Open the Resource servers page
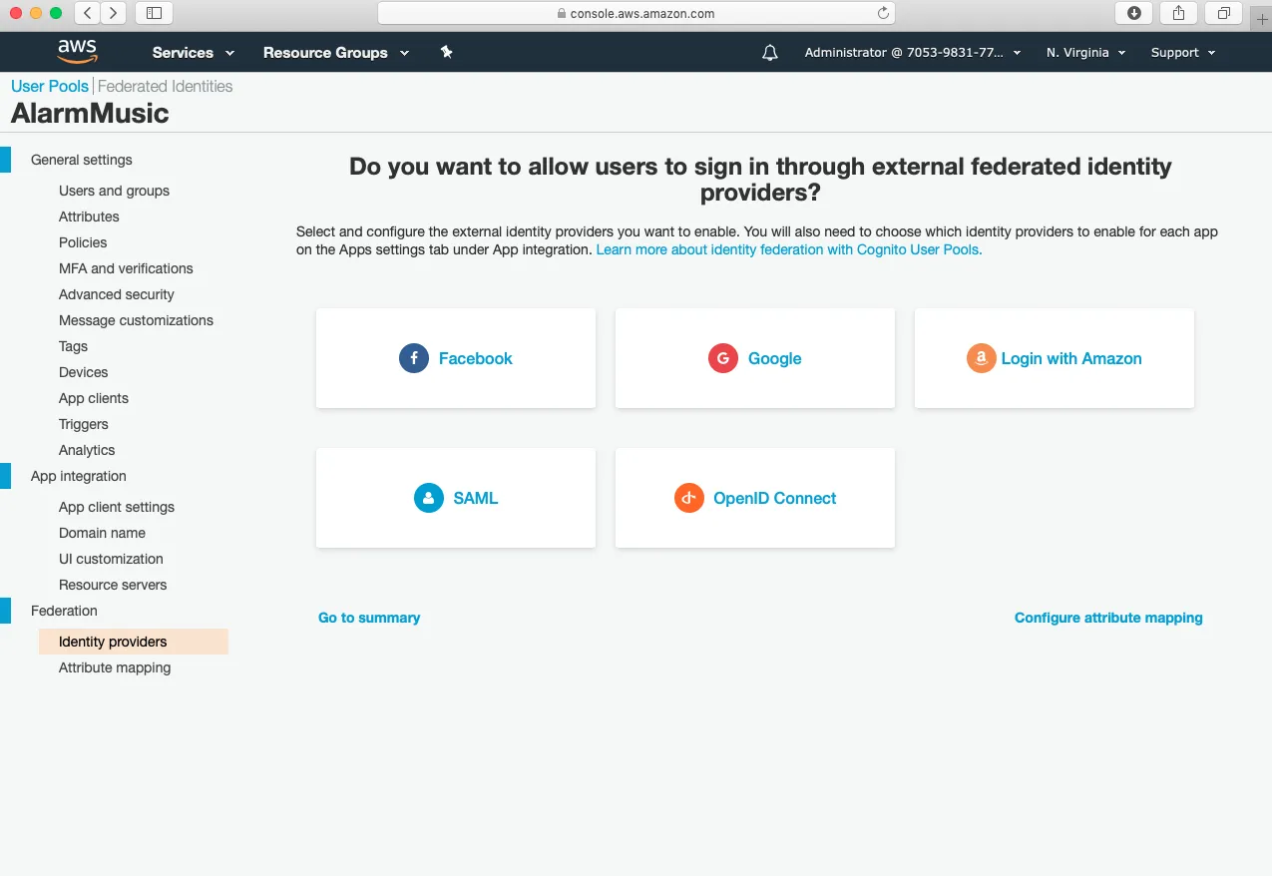This screenshot has width=1272, height=876. [x=113, y=585]
